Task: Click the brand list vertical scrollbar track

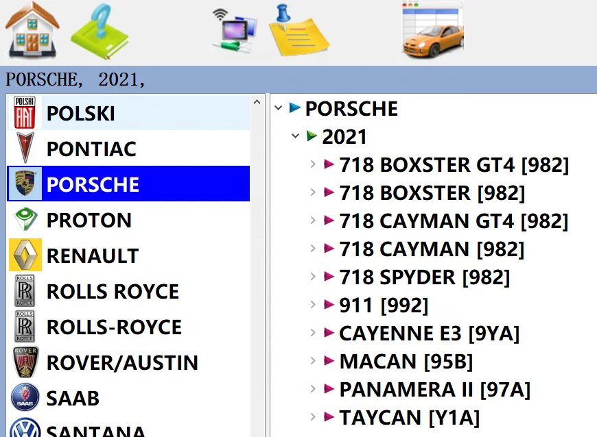Action: point(257,273)
